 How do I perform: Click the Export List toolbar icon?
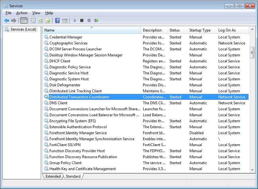(x=48, y=20)
